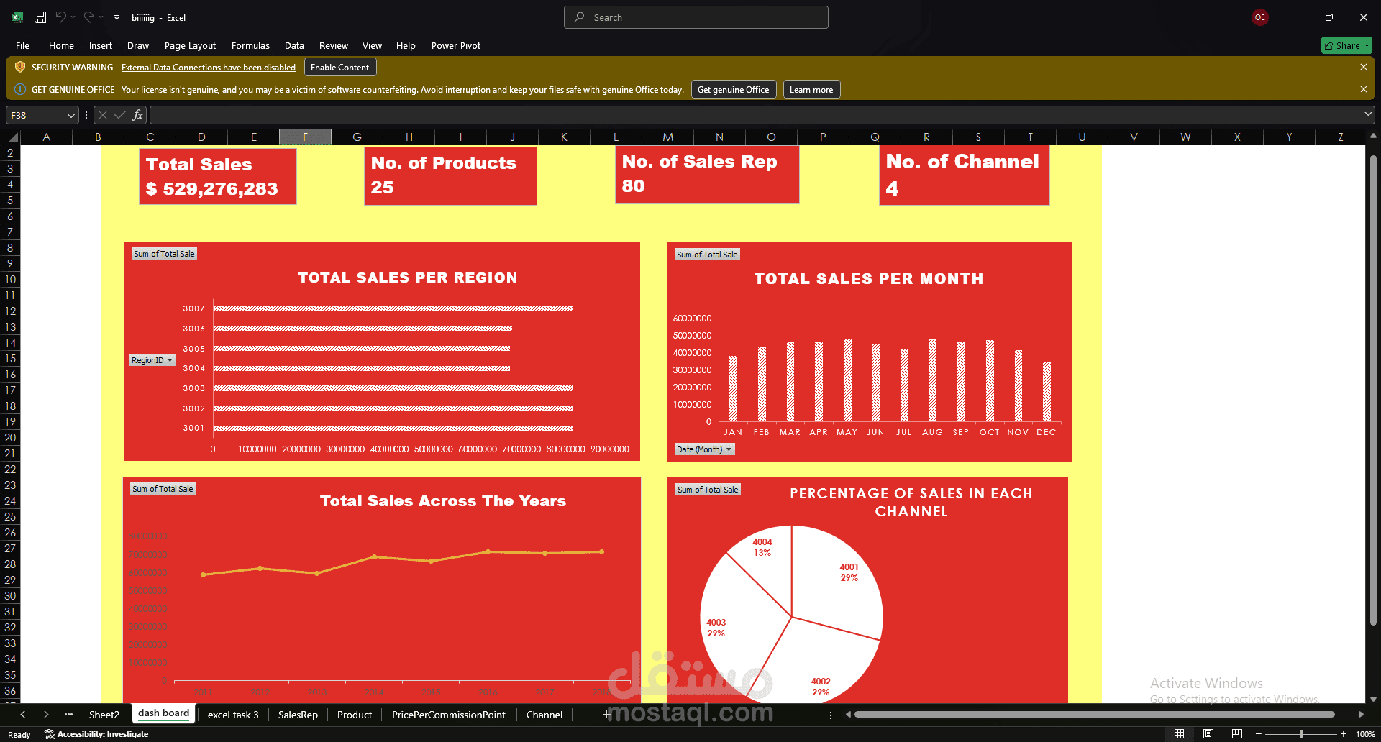The image size is (1381, 742).
Task: Select column M header
Action: [x=667, y=137]
